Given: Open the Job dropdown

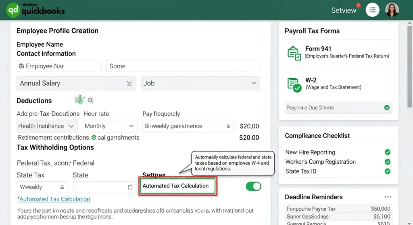Looking at the screenshot, I should click(200, 83).
